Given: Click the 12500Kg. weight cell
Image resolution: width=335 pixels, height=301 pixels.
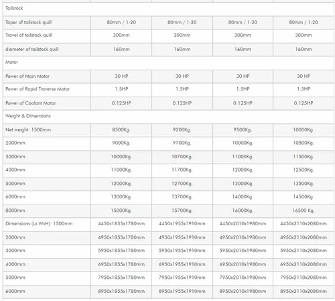Looking at the screenshot, I should pyautogui.click(x=304, y=170).
